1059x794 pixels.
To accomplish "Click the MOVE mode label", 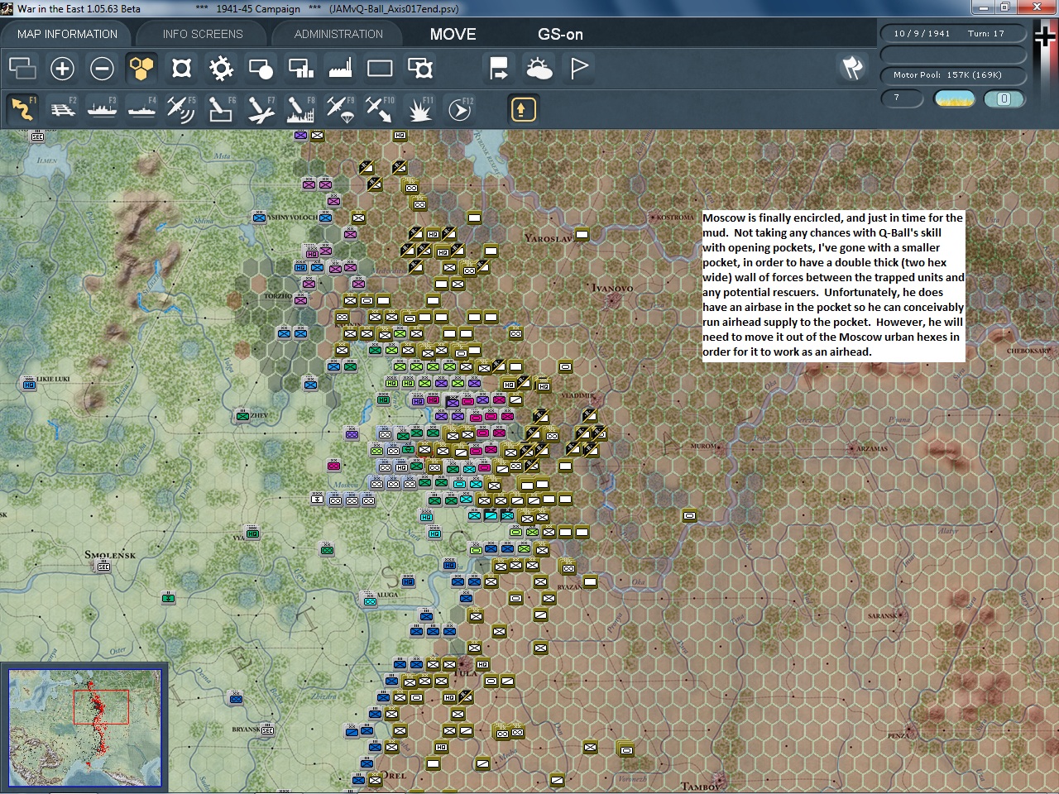I will (453, 34).
